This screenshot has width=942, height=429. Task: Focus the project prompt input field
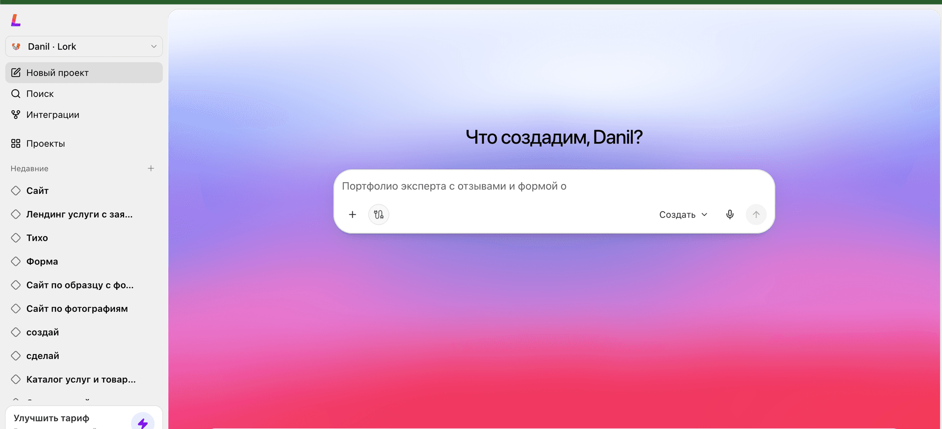[x=554, y=186]
